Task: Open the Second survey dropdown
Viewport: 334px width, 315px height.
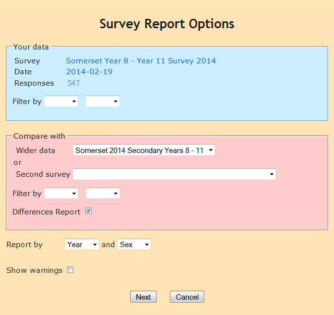Action: 174,174
